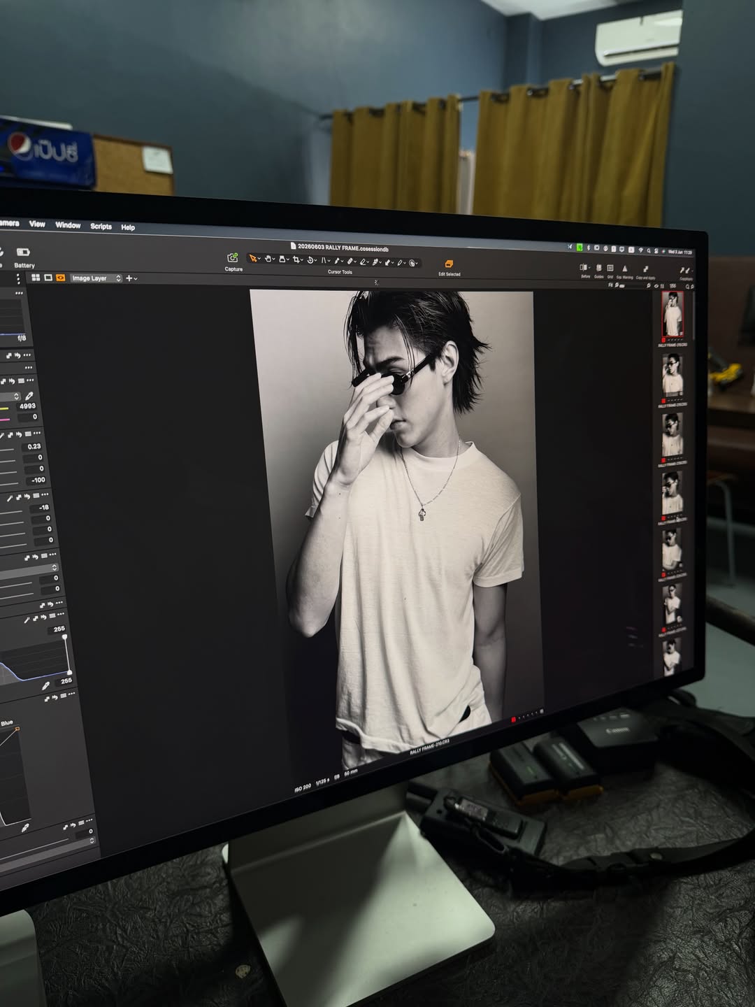Click Copy and Apply adjustments icon
Screen dimensions: 755x1007
[x=646, y=269]
